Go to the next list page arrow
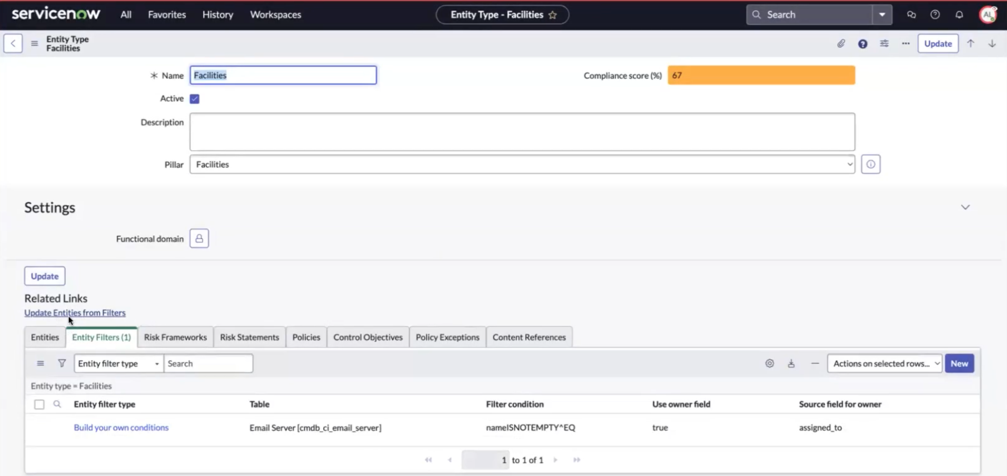This screenshot has height=476, width=1007. 555,460
